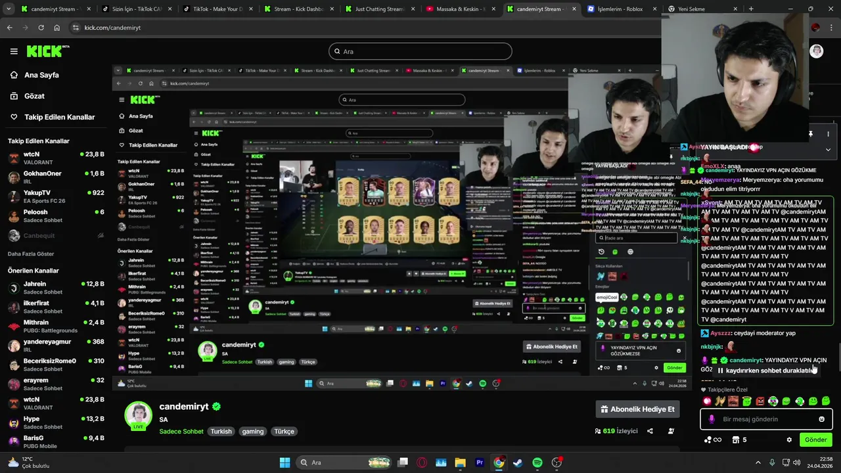841x473 pixels.
Task: Open a new browser tab with plus
Action: 751,9
